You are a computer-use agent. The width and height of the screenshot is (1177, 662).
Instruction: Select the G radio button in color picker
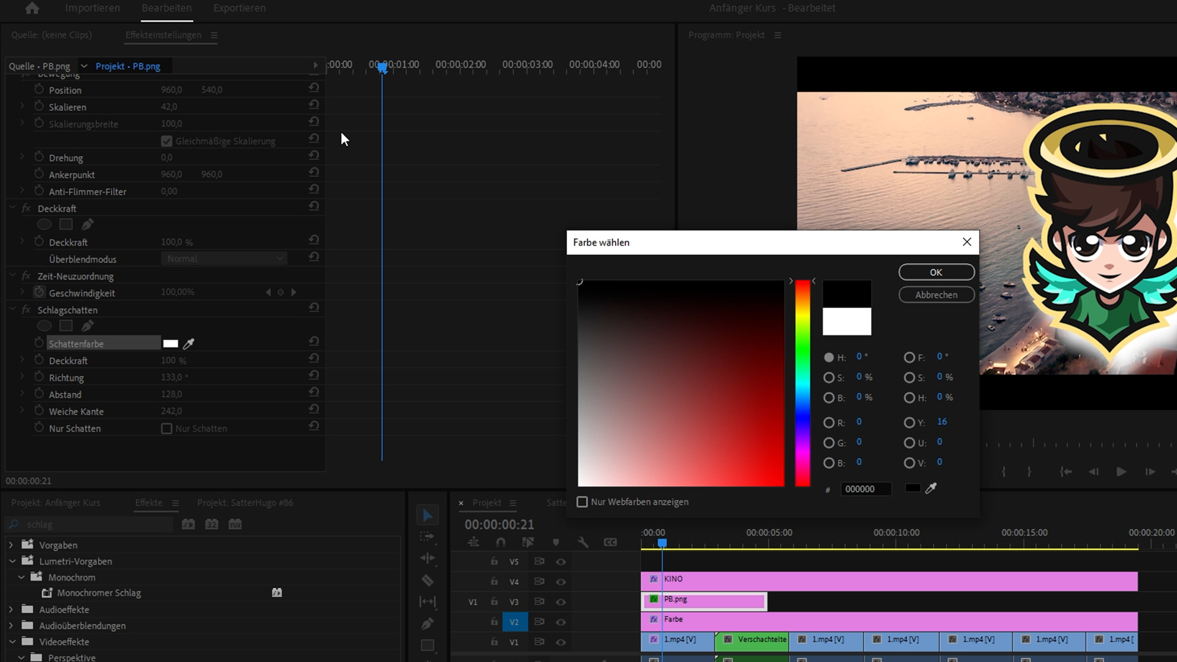click(829, 443)
